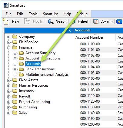Select account row 000-1100-00
Image resolution: width=123 pixels, height=128 pixels.
90,44
